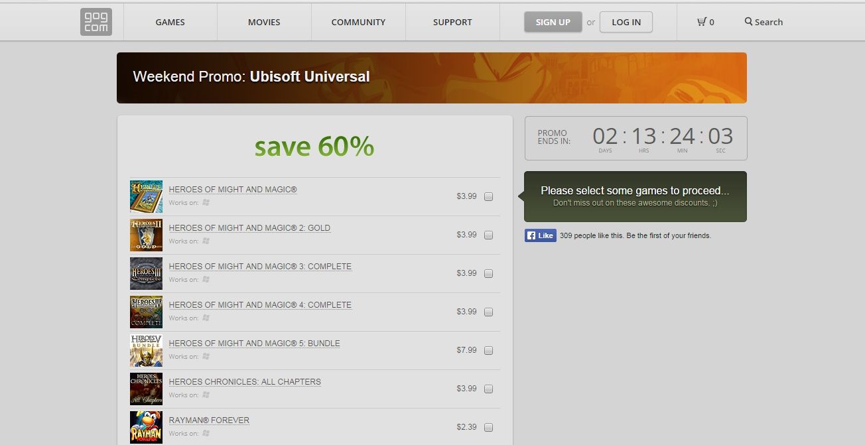Check the Heroes of Might and Magic® checkbox
The height and width of the screenshot is (445, 865).
(489, 196)
